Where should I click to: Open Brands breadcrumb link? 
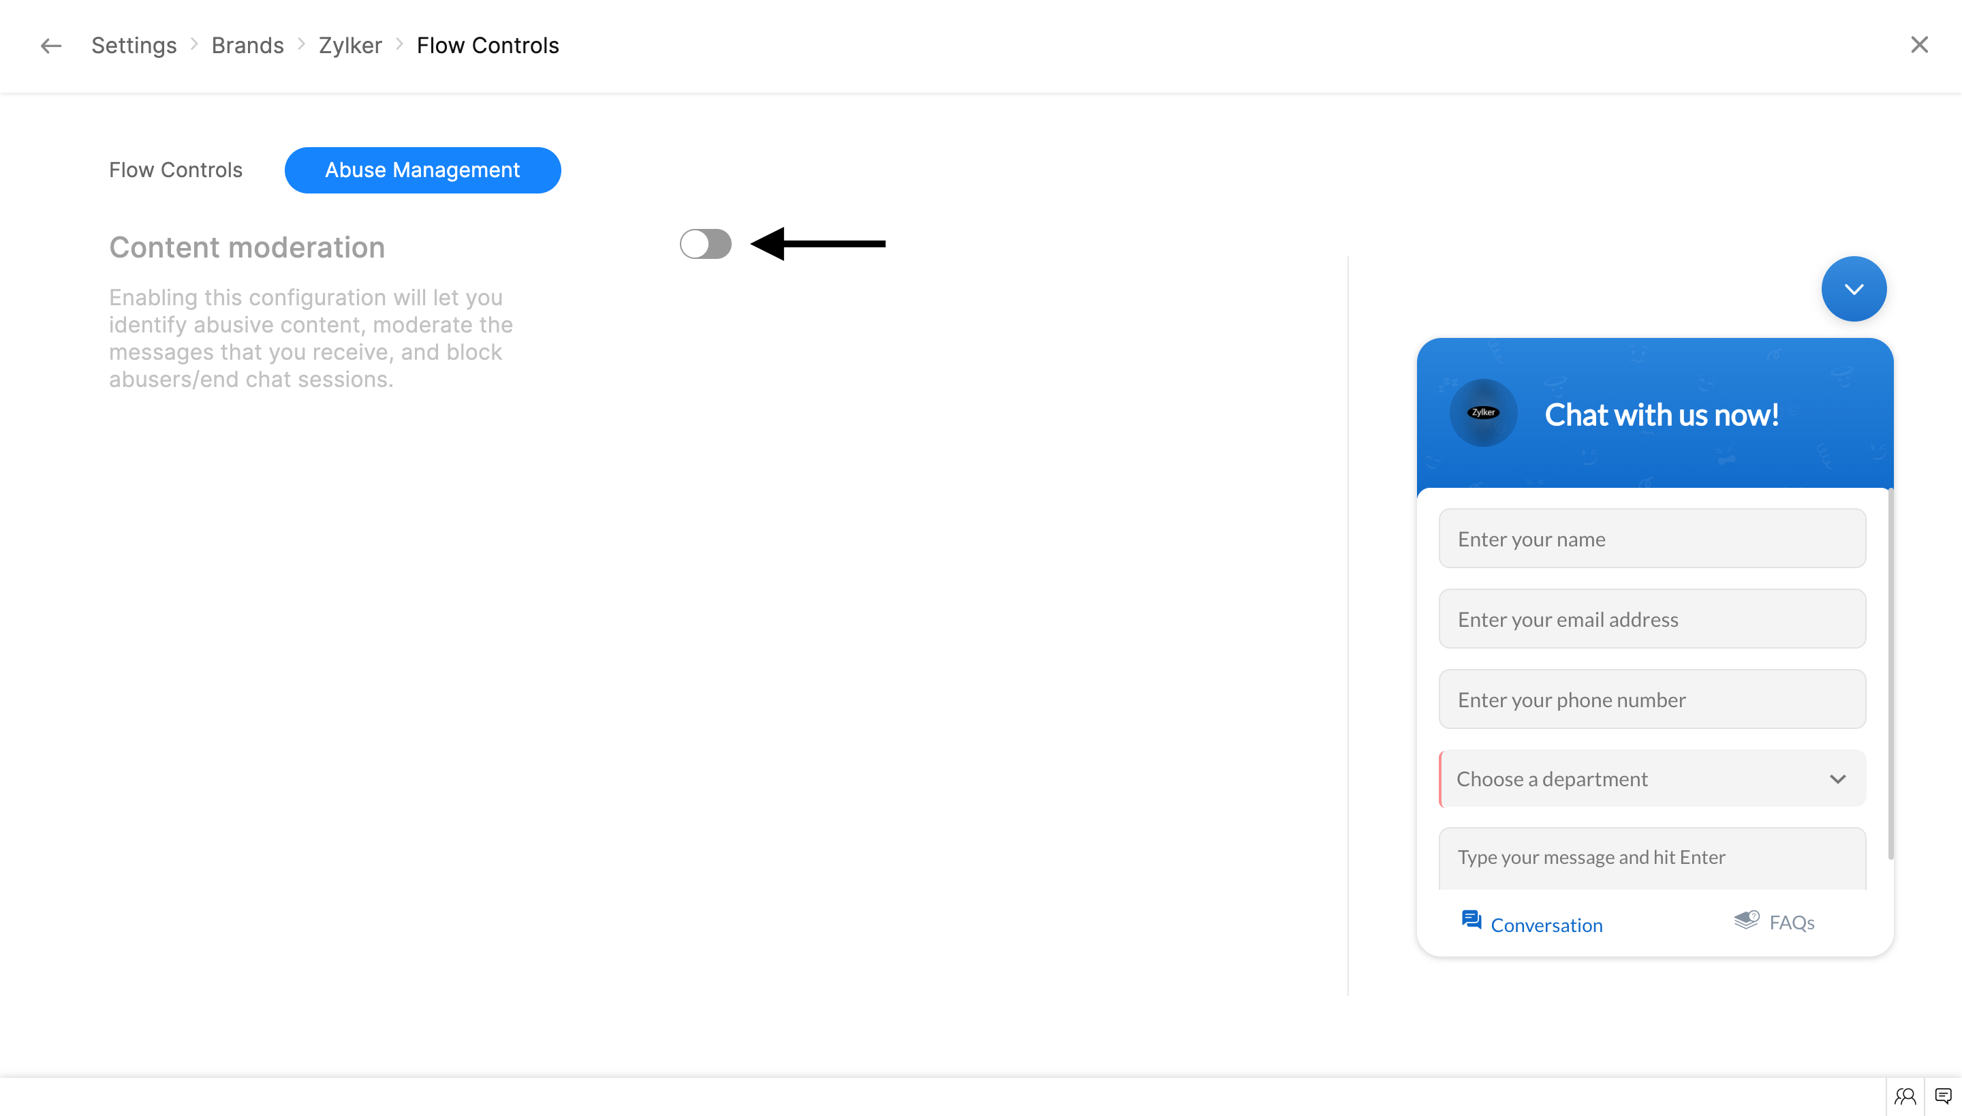point(247,46)
